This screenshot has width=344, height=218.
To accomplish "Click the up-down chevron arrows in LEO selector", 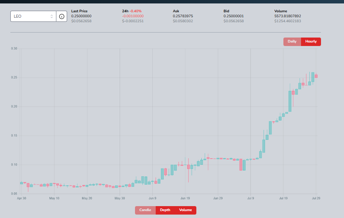I will 51,16.
